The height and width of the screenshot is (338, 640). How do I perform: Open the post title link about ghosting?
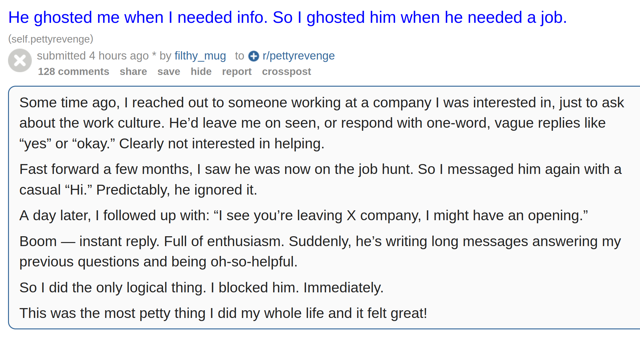287,17
